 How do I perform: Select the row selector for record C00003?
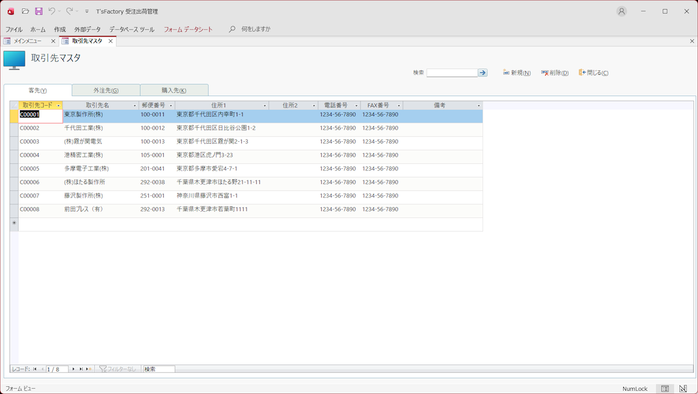pos(14,142)
